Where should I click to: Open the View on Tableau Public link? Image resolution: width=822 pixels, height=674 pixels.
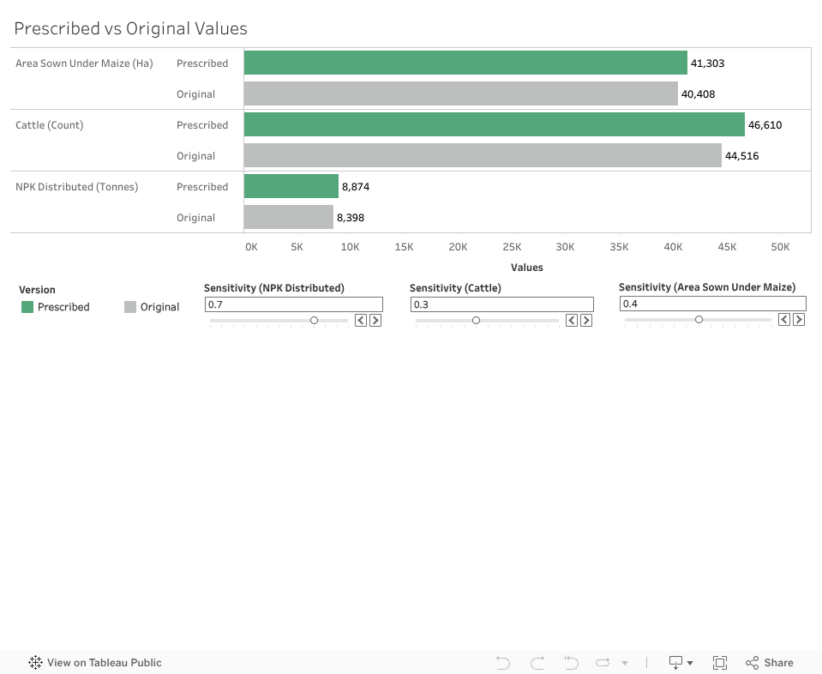pos(104,663)
